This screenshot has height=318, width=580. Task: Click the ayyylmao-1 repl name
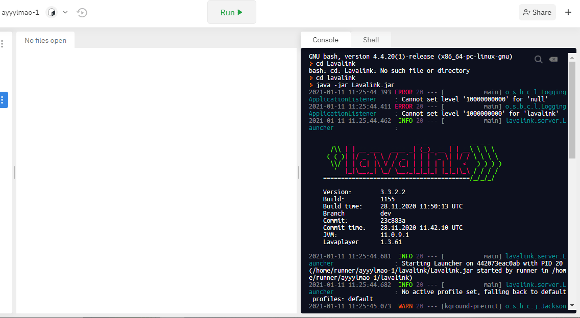[x=20, y=13]
